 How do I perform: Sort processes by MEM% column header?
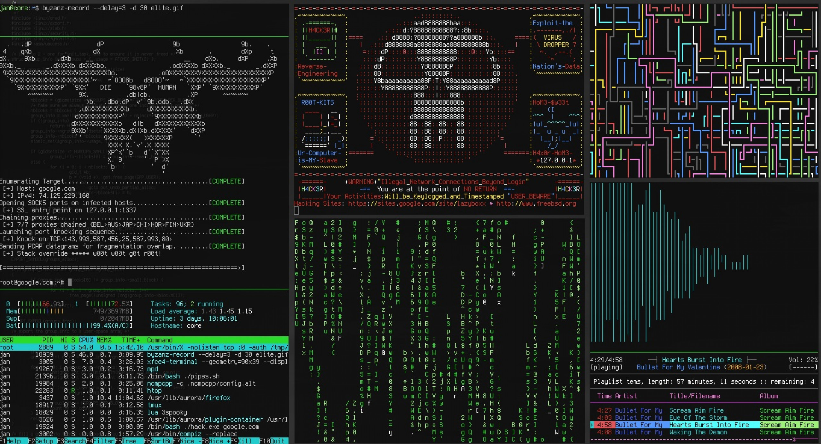coord(104,340)
